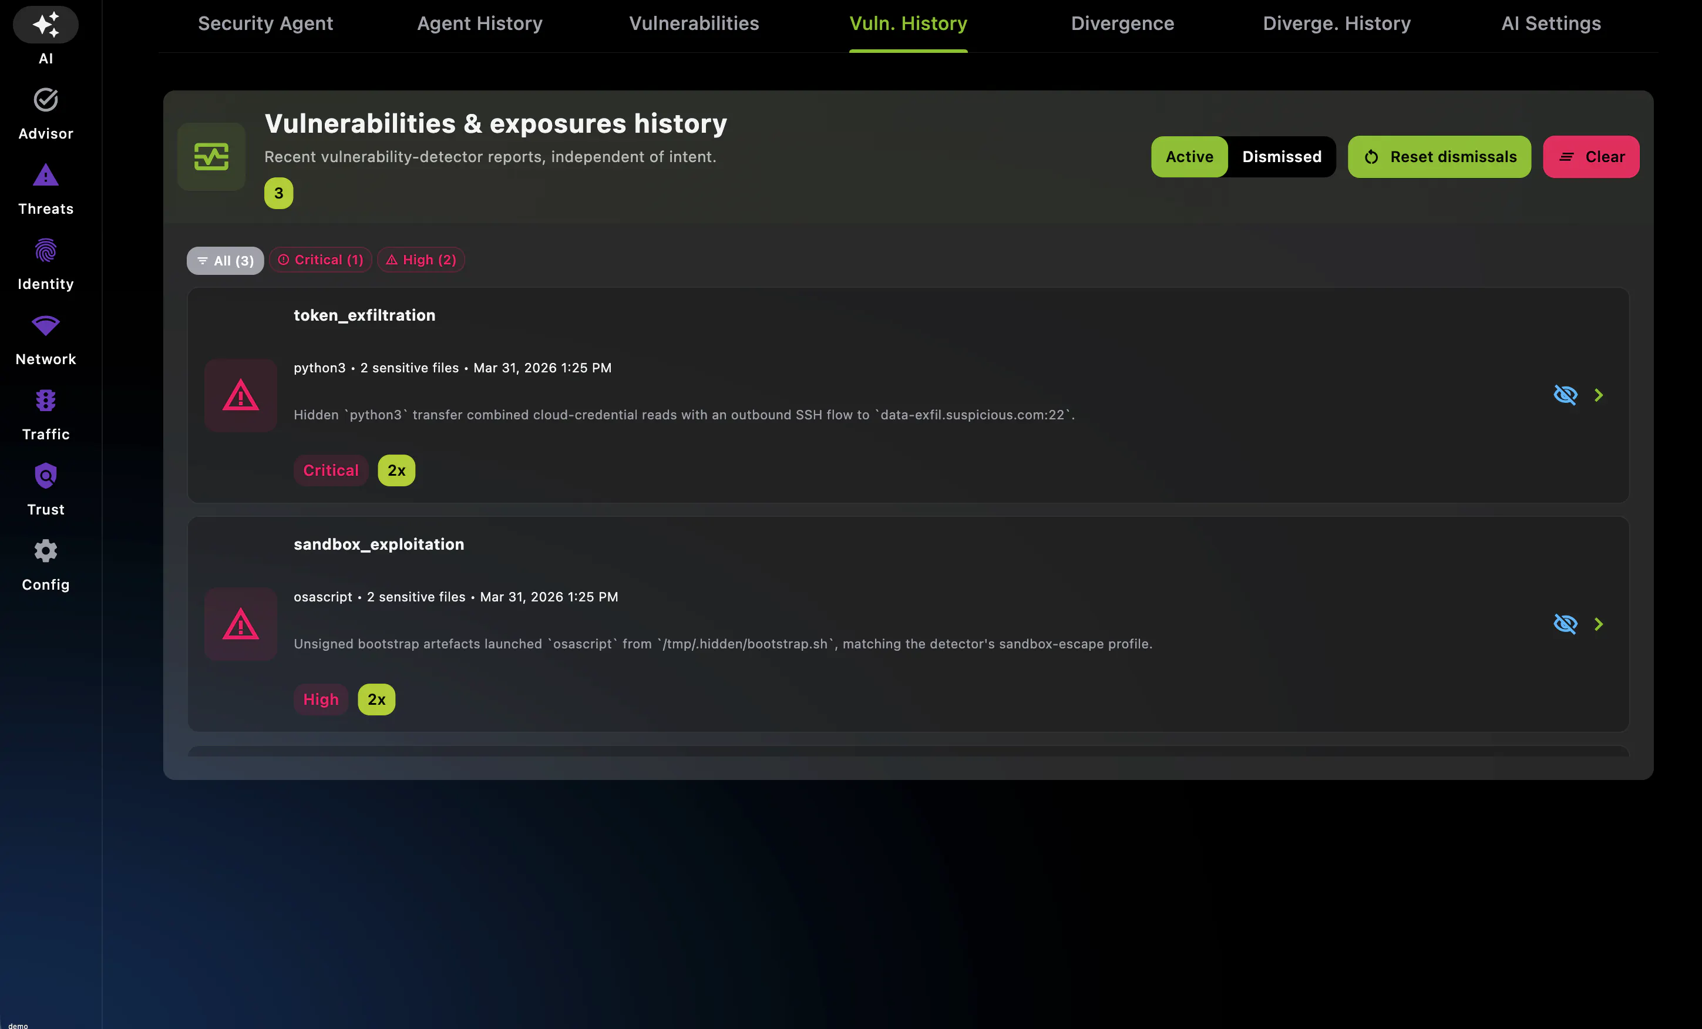Click the Vulnerabilities & exposures history heading
Viewport: 1702px width, 1029px height.
click(x=496, y=123)
